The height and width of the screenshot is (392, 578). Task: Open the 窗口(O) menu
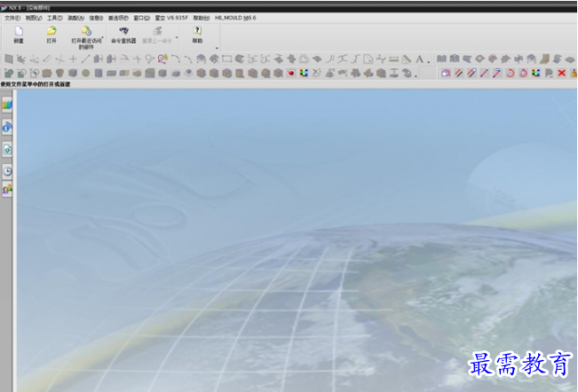point(141,18)
